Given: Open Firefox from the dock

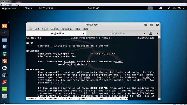Looking at the screenshot, I should point(4,26).
